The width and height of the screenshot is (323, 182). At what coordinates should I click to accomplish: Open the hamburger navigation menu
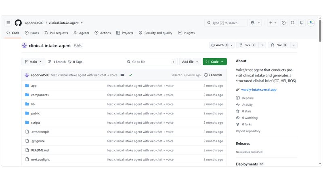click(x=8, y=23)
